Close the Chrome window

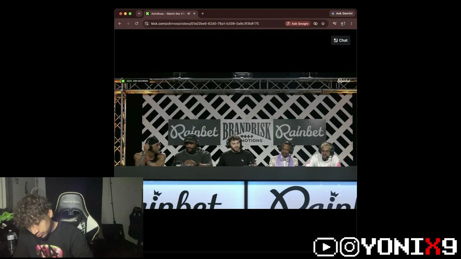tap(121, 14)
